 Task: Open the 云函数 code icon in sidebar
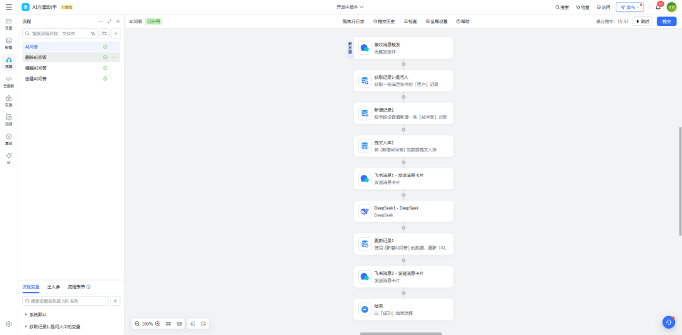(x=8, y=81)
